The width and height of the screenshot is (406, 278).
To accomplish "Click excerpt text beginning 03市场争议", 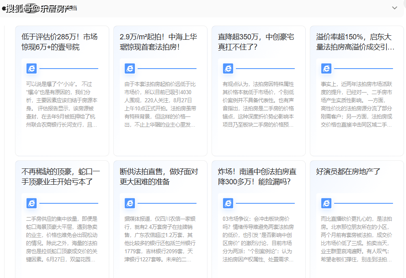I will (258, 239).
